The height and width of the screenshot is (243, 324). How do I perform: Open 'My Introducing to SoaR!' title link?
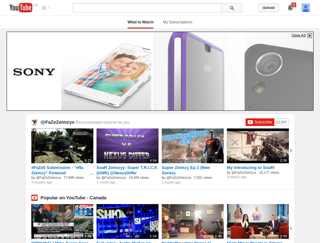pyautogui.click(x=251, y=168)
